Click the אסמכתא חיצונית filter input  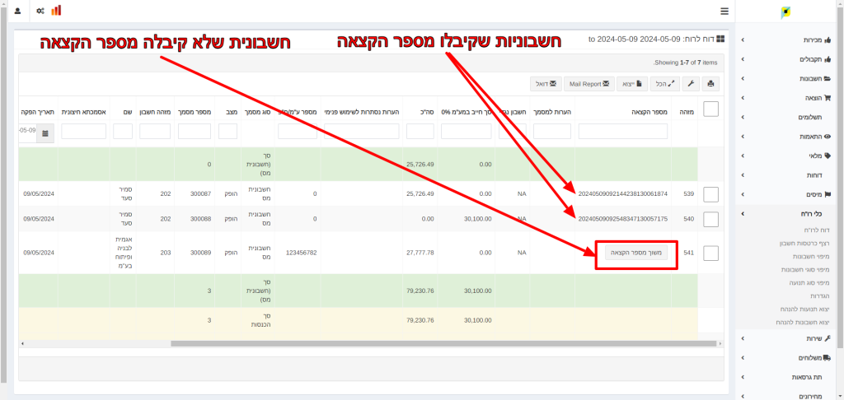coord(83,131)
